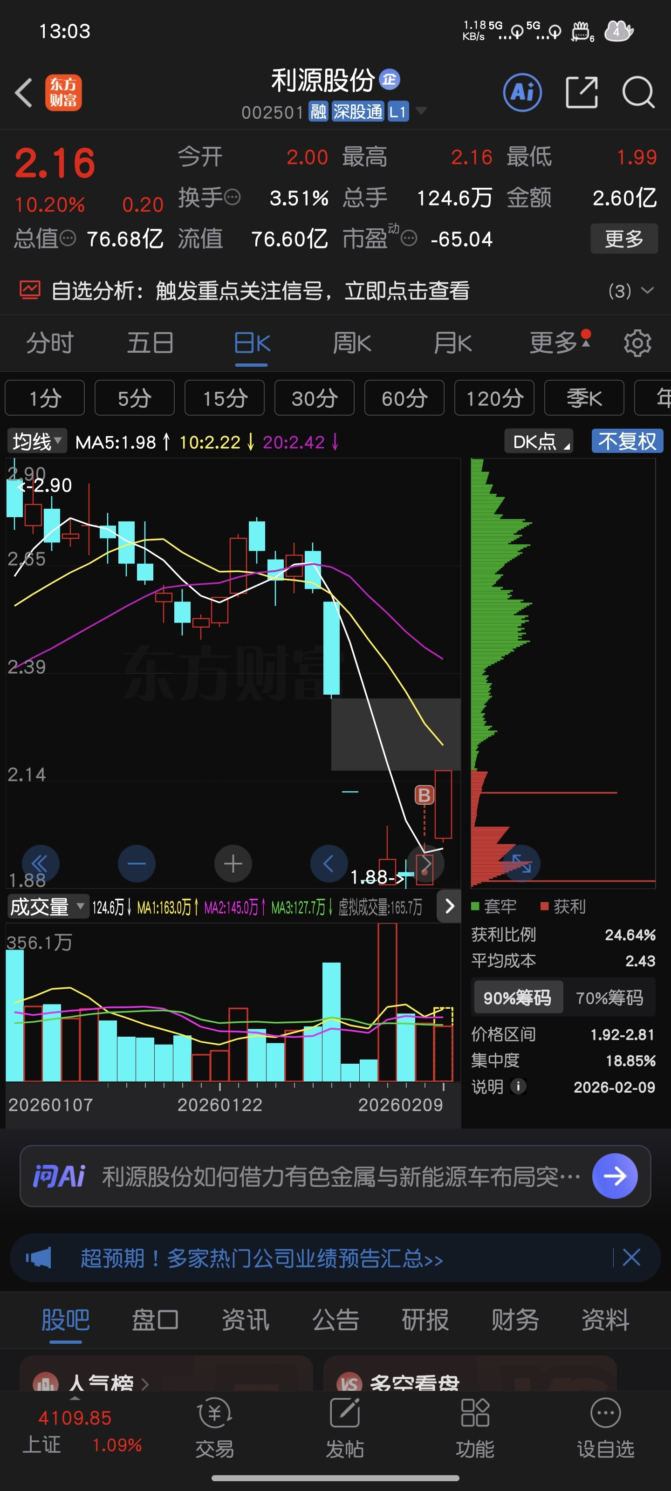Tap the share export icon
This screenshot has height=1491, width=671.
581,92
